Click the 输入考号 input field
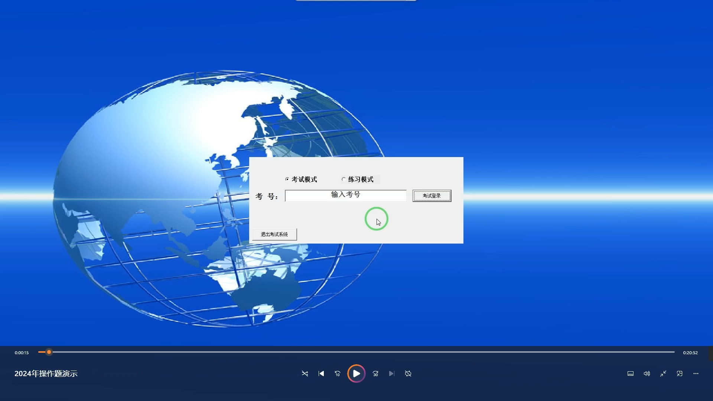Image resolution: width=713 pixels, height=401 pixels. pos(345,196)
